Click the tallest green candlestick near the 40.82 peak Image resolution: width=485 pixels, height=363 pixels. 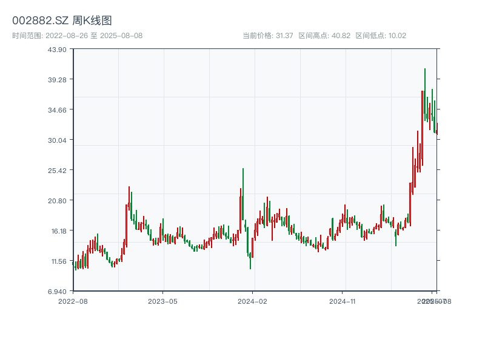click(425, 94)
